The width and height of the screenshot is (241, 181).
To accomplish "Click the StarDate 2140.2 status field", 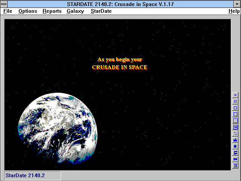I will tap(32, 175).
